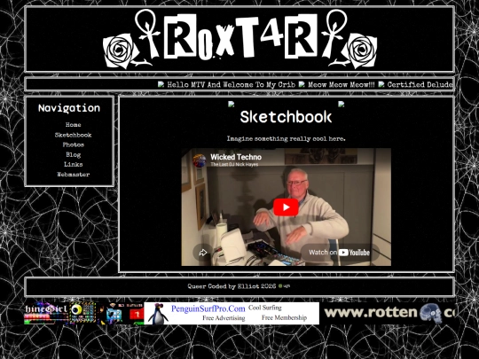Open the Wicked Techno channel avatar

(x=200, y=160)
